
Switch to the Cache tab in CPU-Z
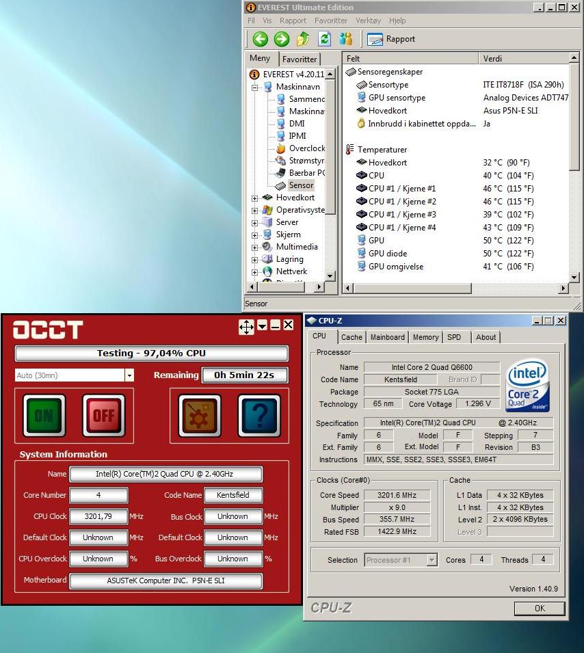coord(351,337)
